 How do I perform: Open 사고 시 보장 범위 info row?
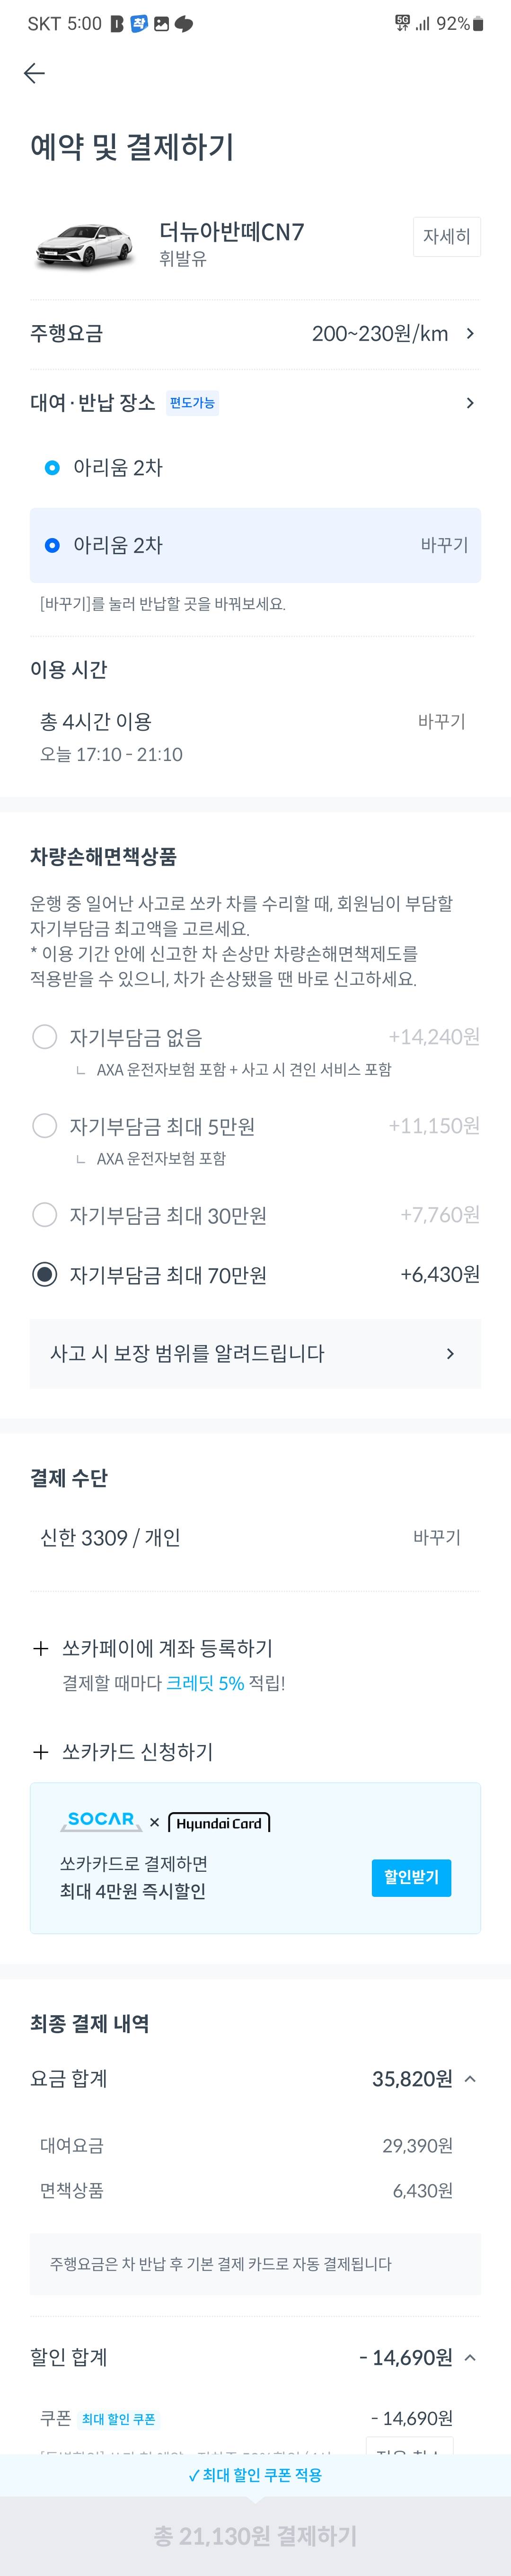coord(255,1353)
